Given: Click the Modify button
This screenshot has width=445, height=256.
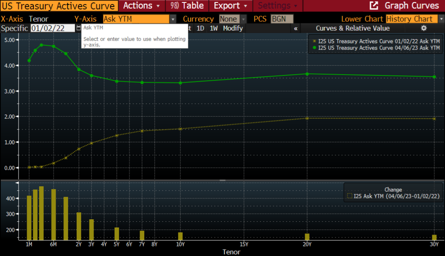Looking at the screenshot, I should coord(233,28).
